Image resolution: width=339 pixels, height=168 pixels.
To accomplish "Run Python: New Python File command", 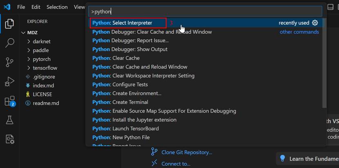I will pos(206,137).
